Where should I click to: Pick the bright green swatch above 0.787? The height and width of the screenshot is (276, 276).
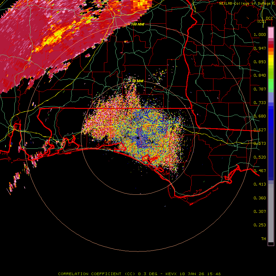271,84
